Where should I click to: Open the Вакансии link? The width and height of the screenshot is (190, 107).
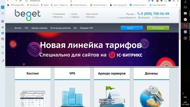click(x=58, y=17)
